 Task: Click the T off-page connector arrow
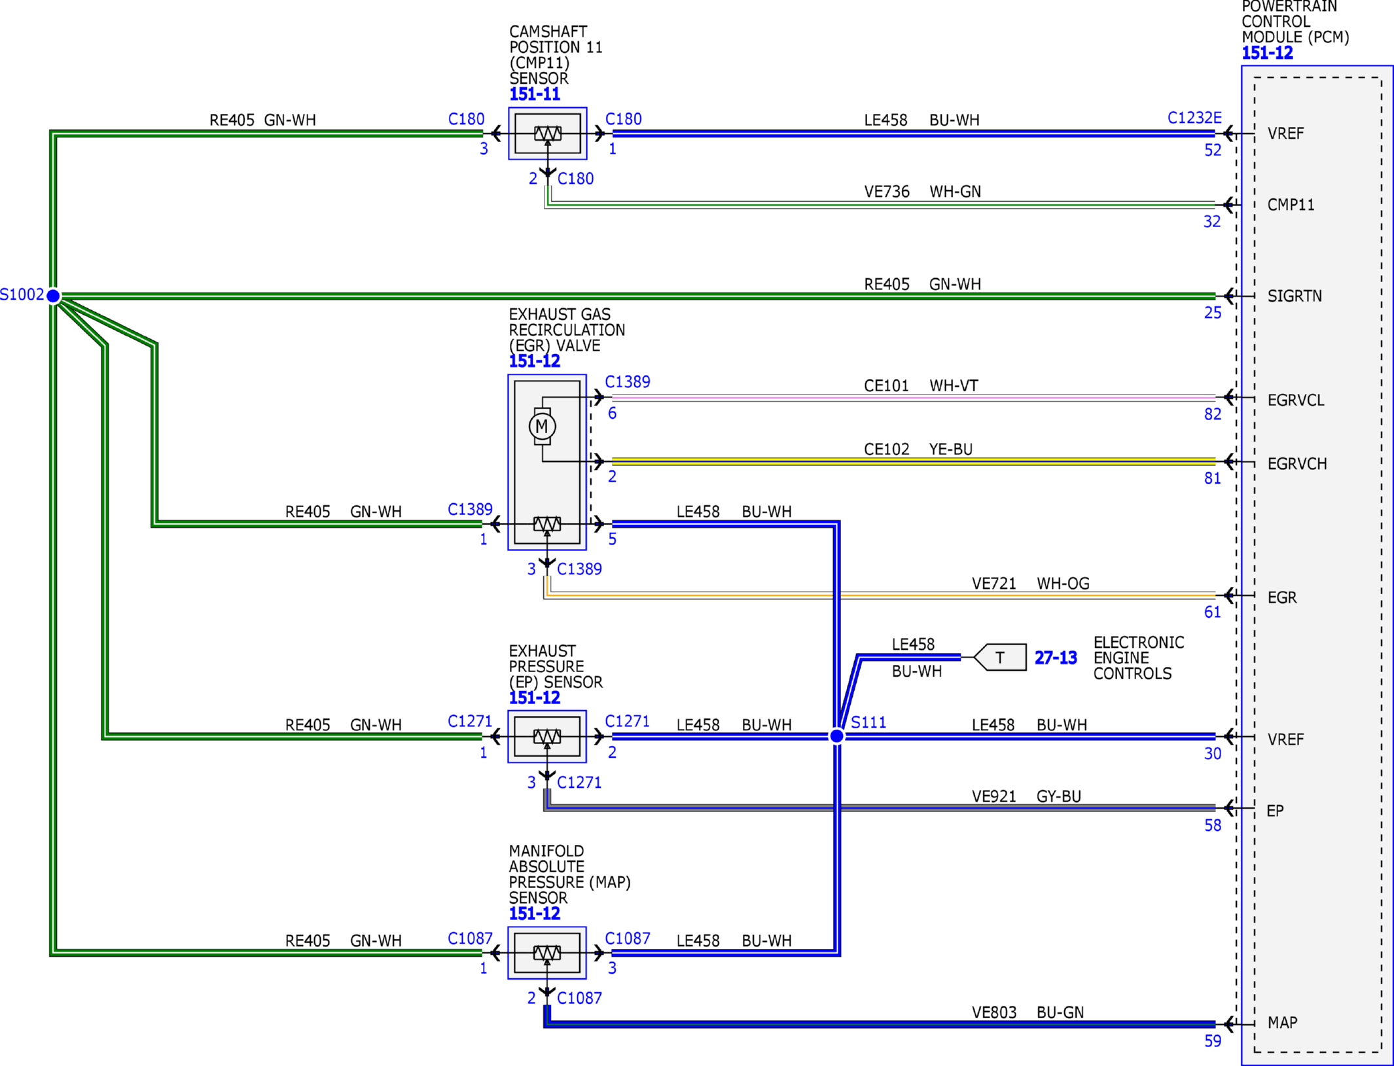point(1000,657)
